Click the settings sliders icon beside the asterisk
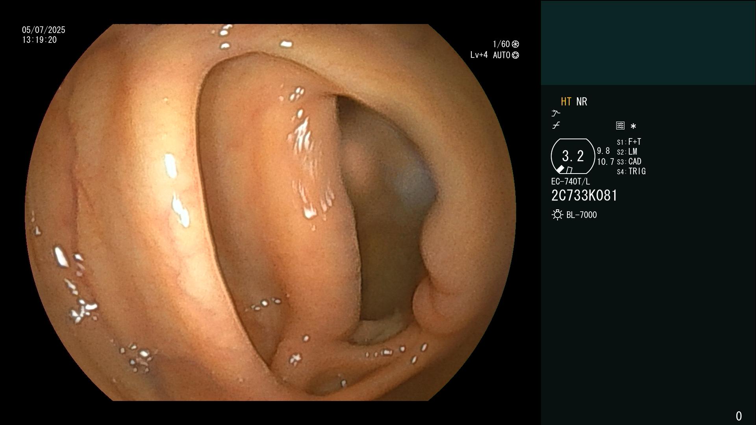Image resolution: width=756 pixels, height=425 pixels. pos(620,126)
